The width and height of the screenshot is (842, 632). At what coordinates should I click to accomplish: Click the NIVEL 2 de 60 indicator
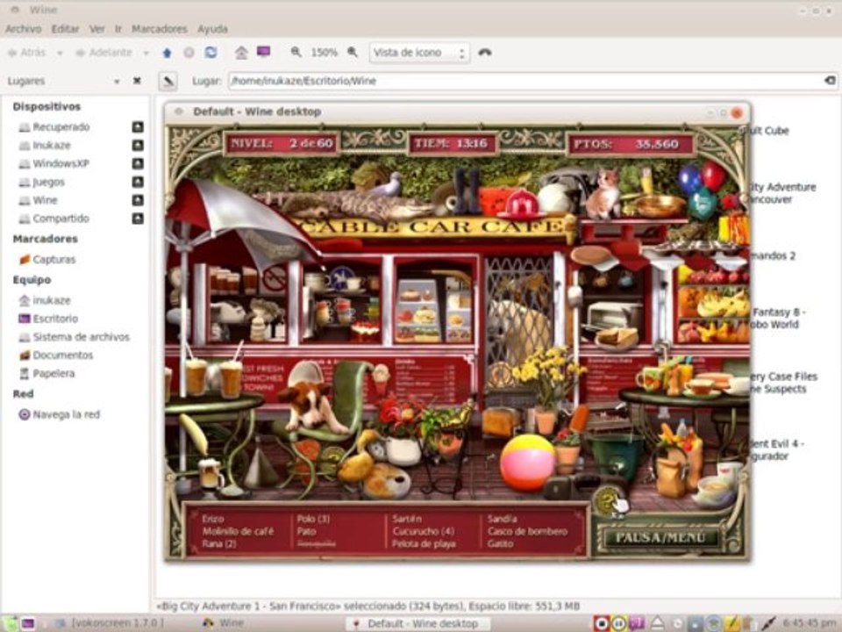coord(282,143)
